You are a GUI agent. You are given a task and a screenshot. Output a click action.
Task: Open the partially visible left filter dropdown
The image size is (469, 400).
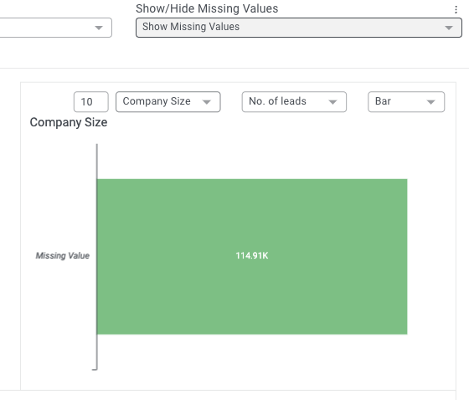(56, 28)
